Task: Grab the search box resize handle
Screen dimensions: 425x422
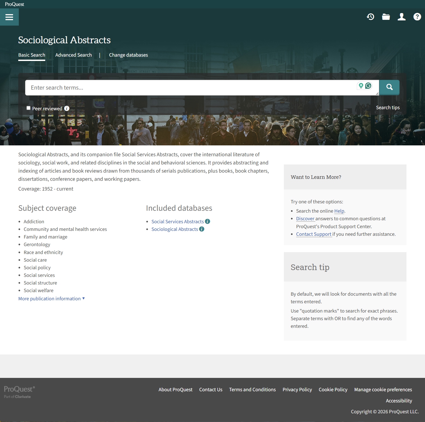Action: (377, 94)
